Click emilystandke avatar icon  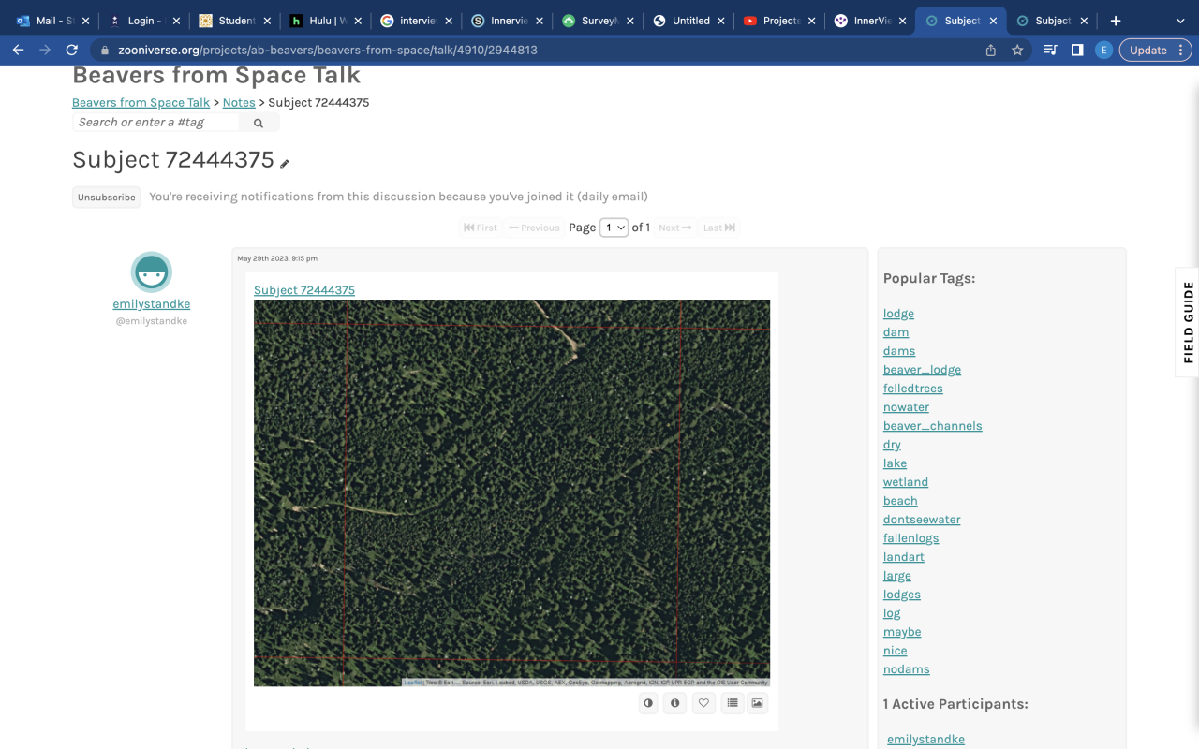(x=151, y=272)
